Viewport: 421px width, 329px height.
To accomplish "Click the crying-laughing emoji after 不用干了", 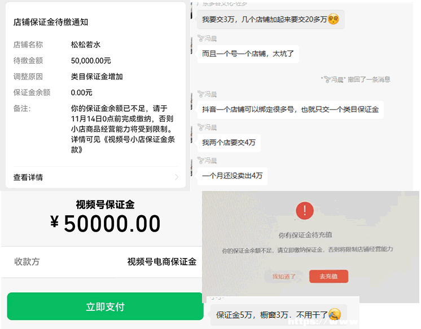I will (335, 314).
